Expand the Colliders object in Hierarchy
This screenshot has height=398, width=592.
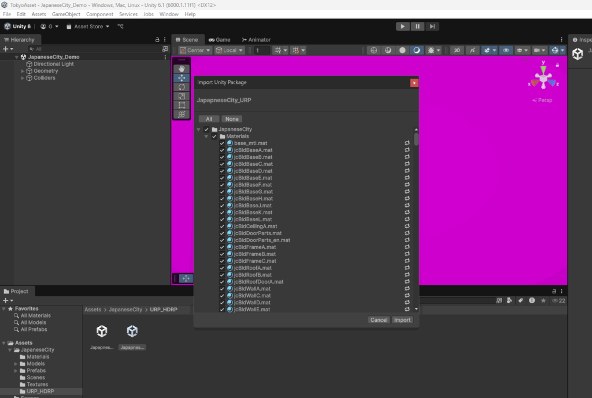coord(23,78)
